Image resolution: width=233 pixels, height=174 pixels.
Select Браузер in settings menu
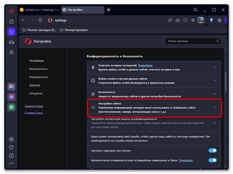click(35, 85)
